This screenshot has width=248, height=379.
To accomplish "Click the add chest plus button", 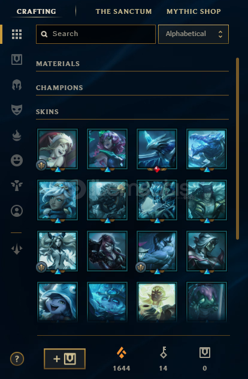I will (65, 359).
